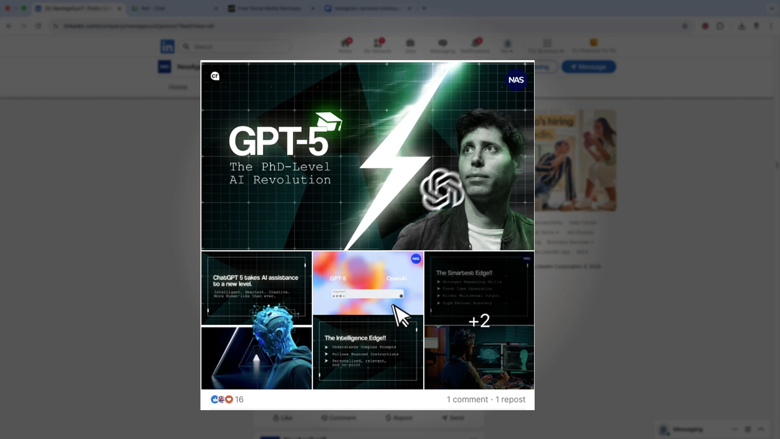Image resolution: width=780 pixels, height=439 pixels.
Task: Open the 1 comment link
Action: [467, 400]
